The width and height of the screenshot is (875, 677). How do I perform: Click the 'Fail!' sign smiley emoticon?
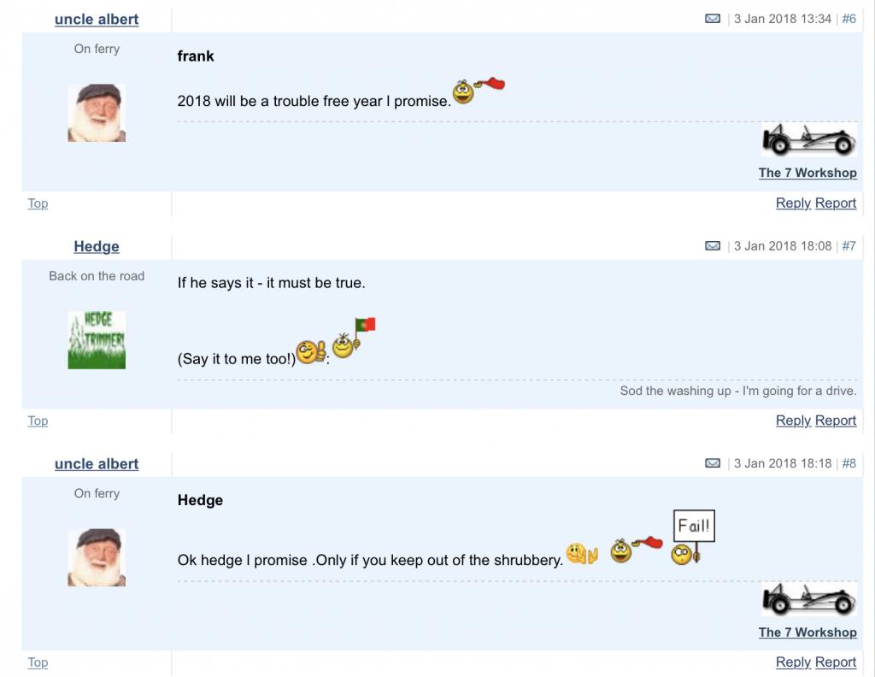click(x=692, y=539)
